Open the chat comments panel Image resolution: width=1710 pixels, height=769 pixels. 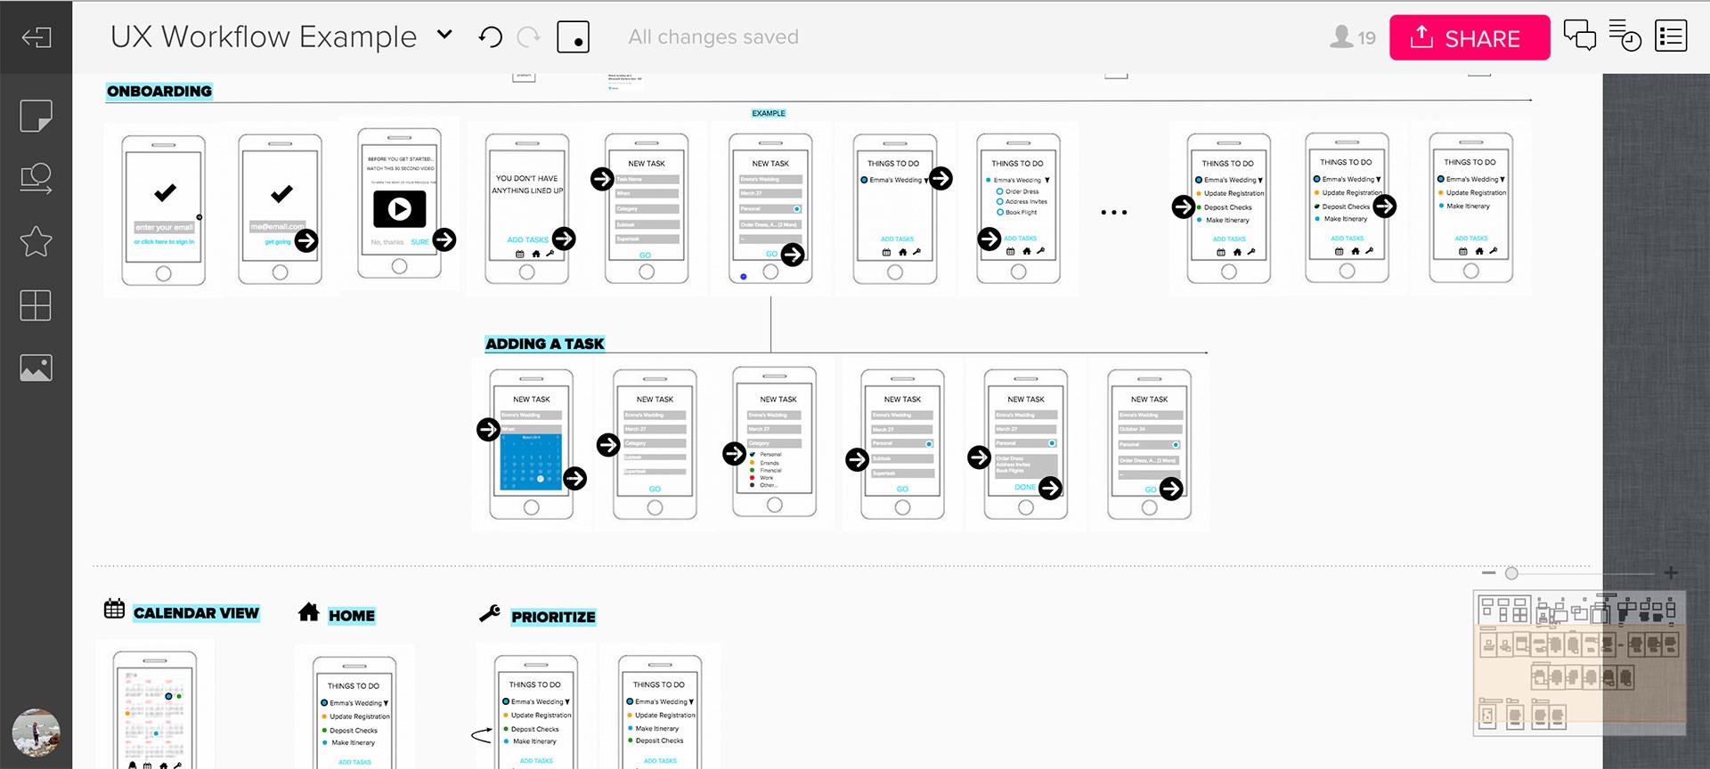[x=1580, y=36]
